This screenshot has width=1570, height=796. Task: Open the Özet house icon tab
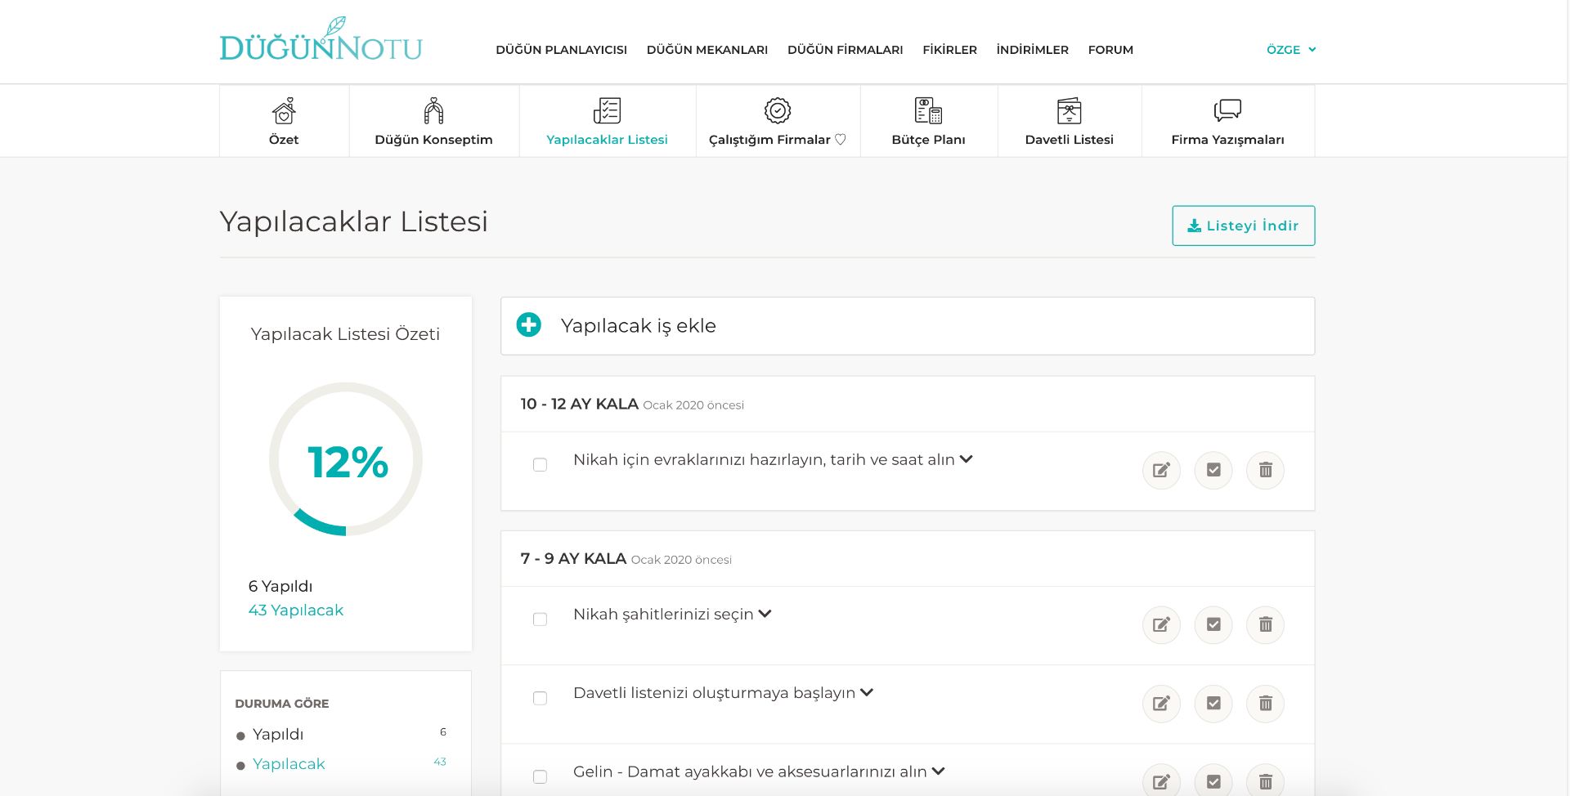284,110
